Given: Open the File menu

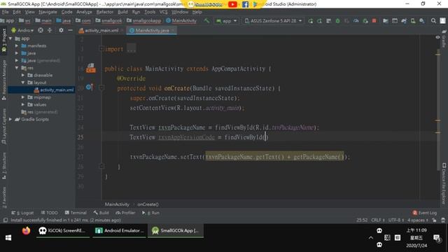Looking at the screenshot, I should [x=5, y=12].
